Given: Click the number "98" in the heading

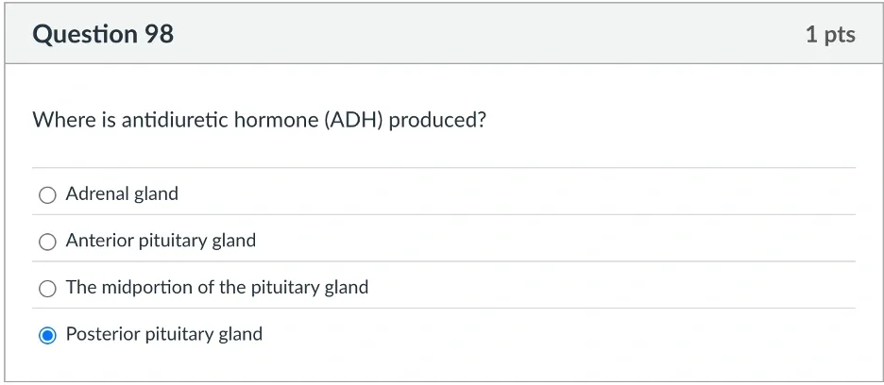Looking at the screenshot, I should 159,35.
